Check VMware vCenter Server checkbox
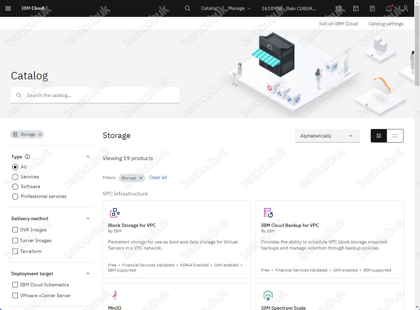The image size is (420, 310). (x=15, y=295)
